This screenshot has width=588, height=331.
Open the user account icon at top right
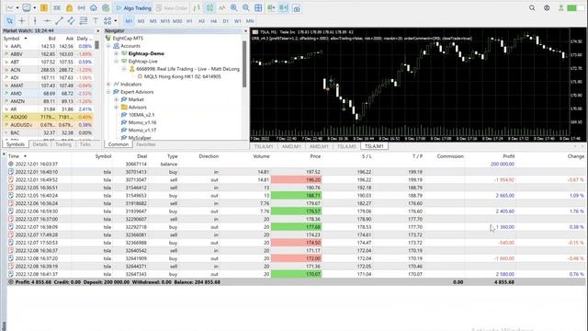point(547,8)
